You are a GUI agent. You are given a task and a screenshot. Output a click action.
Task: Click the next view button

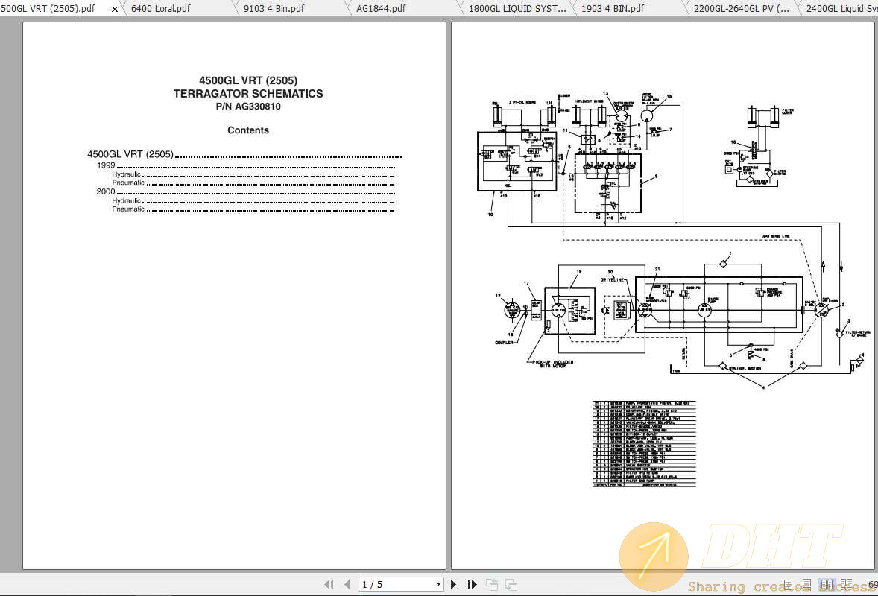511,585
